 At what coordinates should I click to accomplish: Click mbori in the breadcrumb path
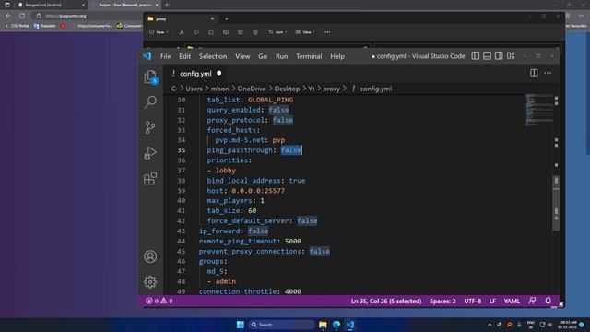(x=219, y=89)
